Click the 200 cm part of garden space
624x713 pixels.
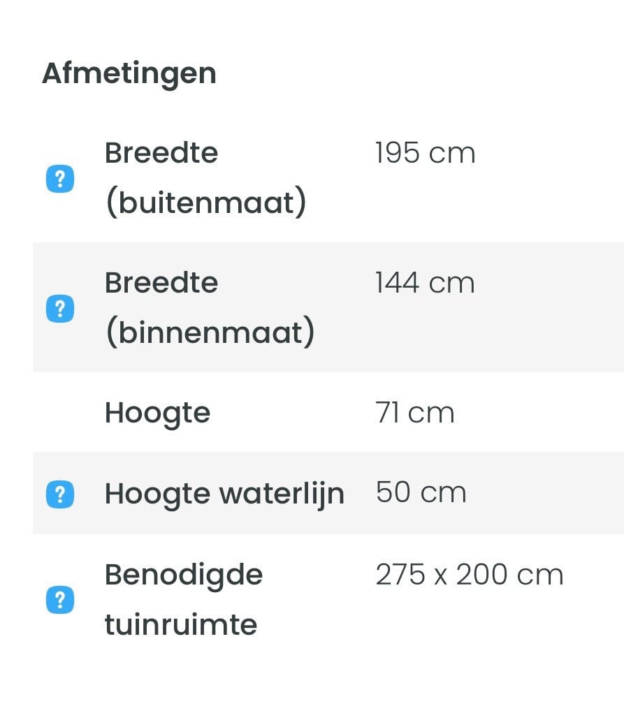(x=510, y=574)
